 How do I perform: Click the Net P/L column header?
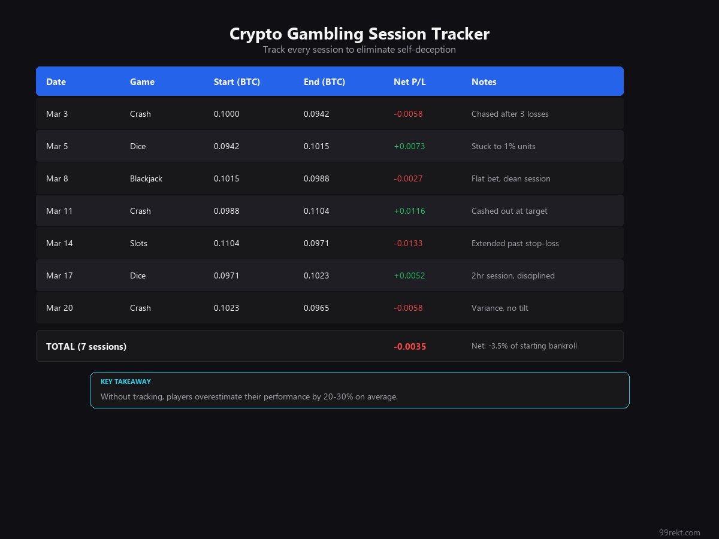click(410, 82)
